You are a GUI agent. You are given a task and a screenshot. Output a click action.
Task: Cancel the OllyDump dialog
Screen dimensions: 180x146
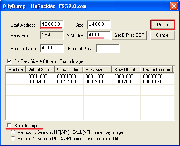click(162, 35)
